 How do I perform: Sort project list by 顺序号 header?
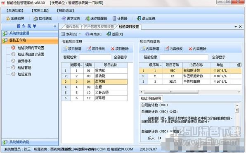click(x=76, y=65)
